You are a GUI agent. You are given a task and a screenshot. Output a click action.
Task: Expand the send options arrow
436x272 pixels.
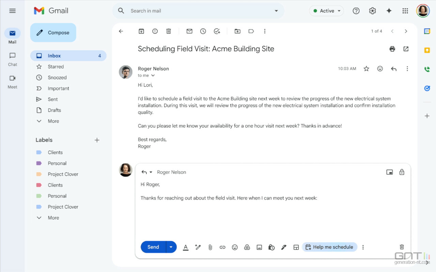171,247
